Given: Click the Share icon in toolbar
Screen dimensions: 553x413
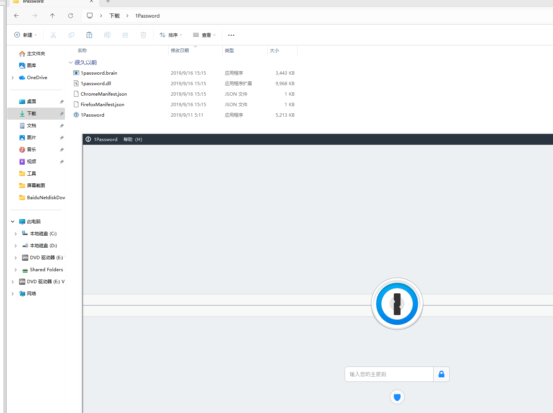Looking at the screenshot, I should (125, 35).
